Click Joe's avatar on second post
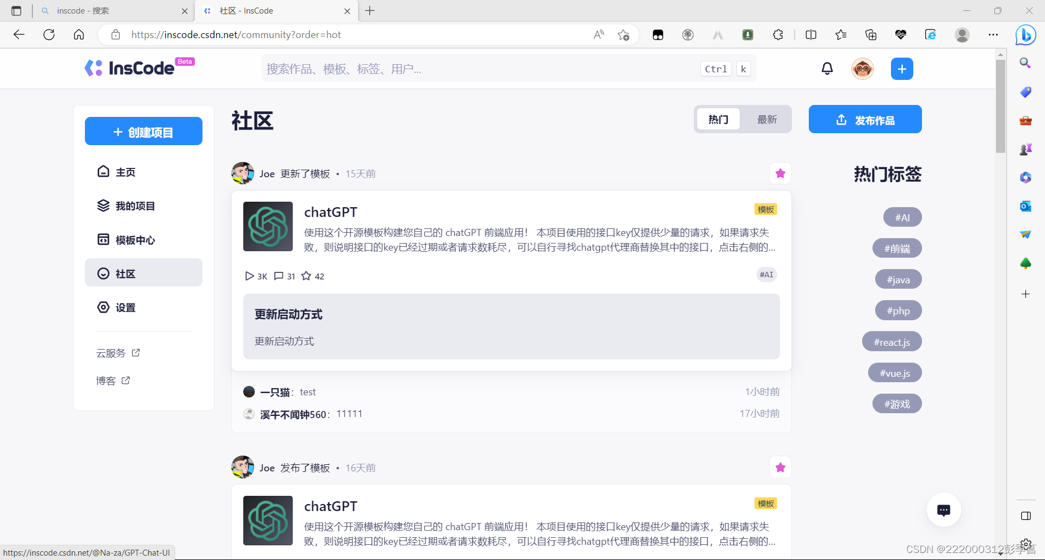The height and width of the screenshot is (560, 1045). tap(243, 468)
